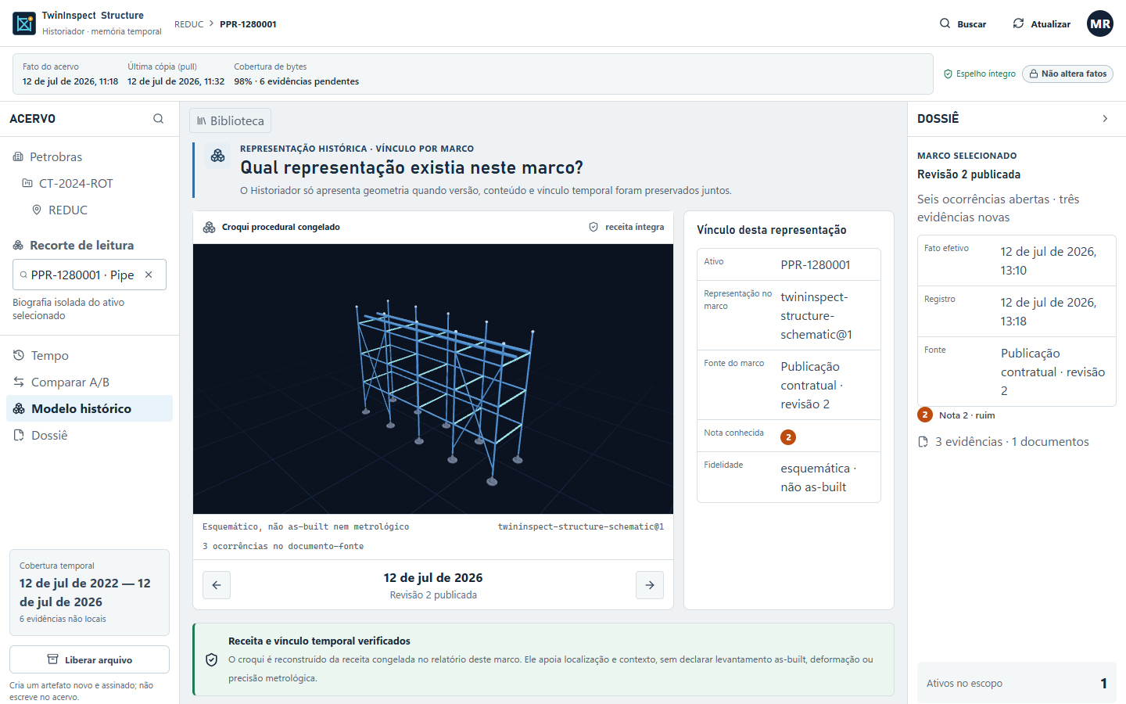This screenshot has width=1126, height=704.
Task: Click the REDUC map pin icon
Action: [x=37, y=210]
